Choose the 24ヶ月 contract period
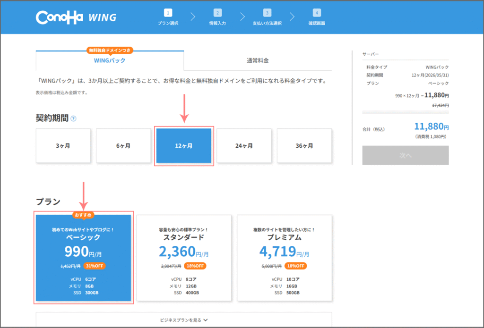Image resolution: width=484 pixels, height=328 pixels. [244, 145]
